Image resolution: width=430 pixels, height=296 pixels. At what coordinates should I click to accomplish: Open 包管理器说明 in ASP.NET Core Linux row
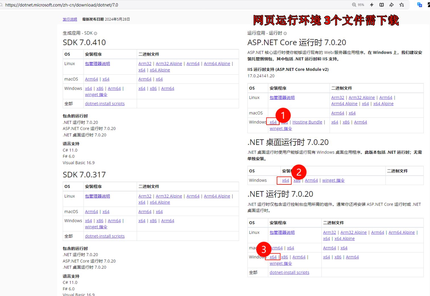(282, 98)
